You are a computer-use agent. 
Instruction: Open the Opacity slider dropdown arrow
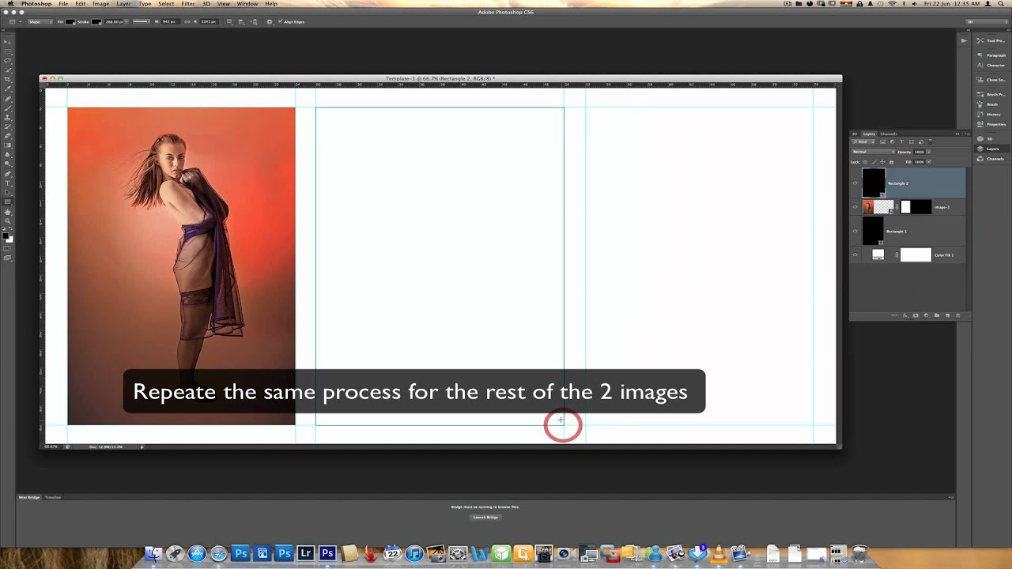(x=929, y=152)
